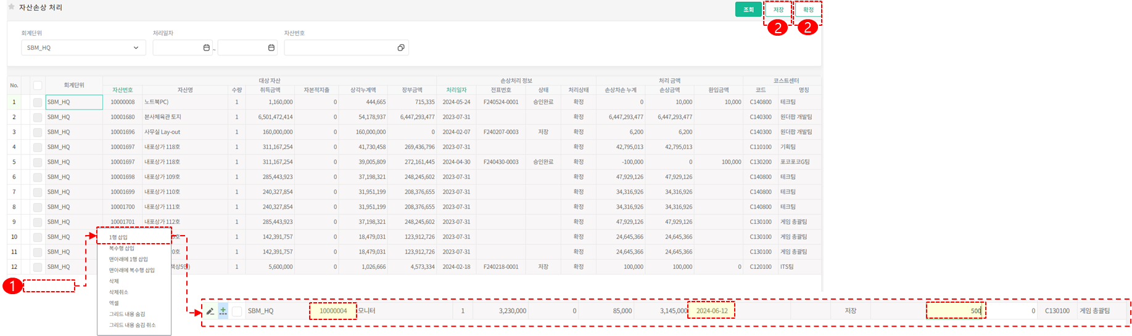The image size is (1132, 336).
Task: Click the 자산번호 lookup popup icon
Action: tap(400, 48)
